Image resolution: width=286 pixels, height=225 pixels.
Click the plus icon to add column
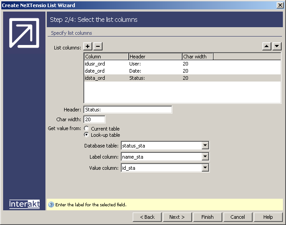(88, 46)
